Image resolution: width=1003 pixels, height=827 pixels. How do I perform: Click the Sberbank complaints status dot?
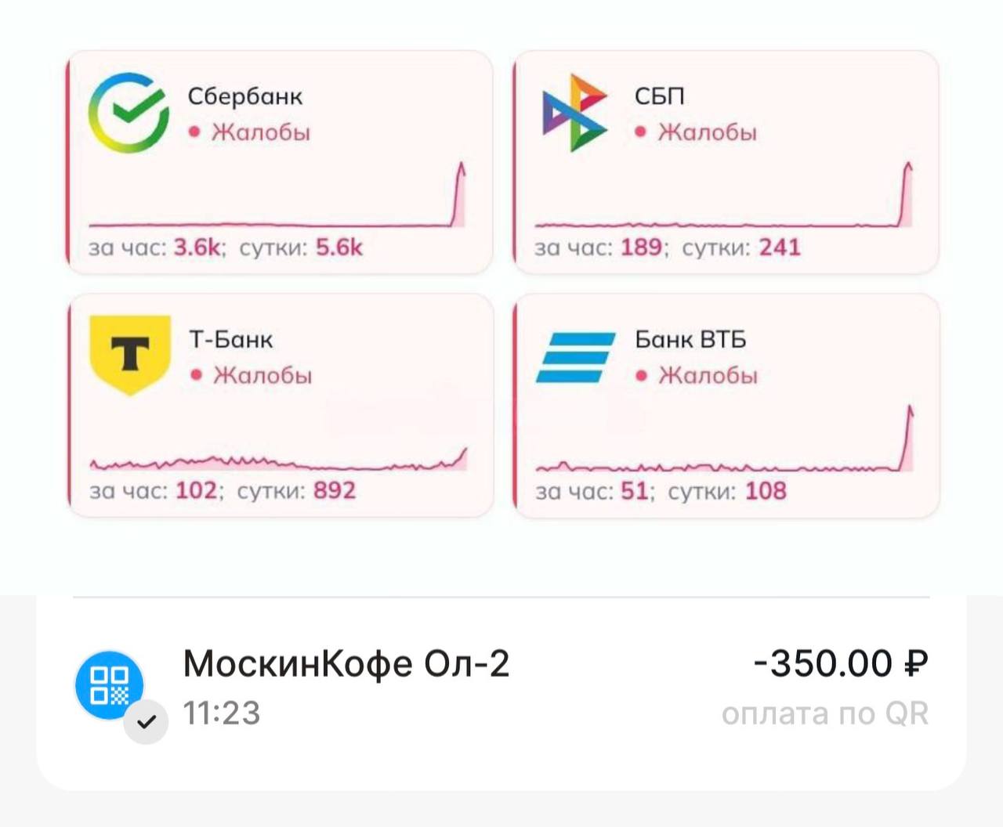click(194, 132)
